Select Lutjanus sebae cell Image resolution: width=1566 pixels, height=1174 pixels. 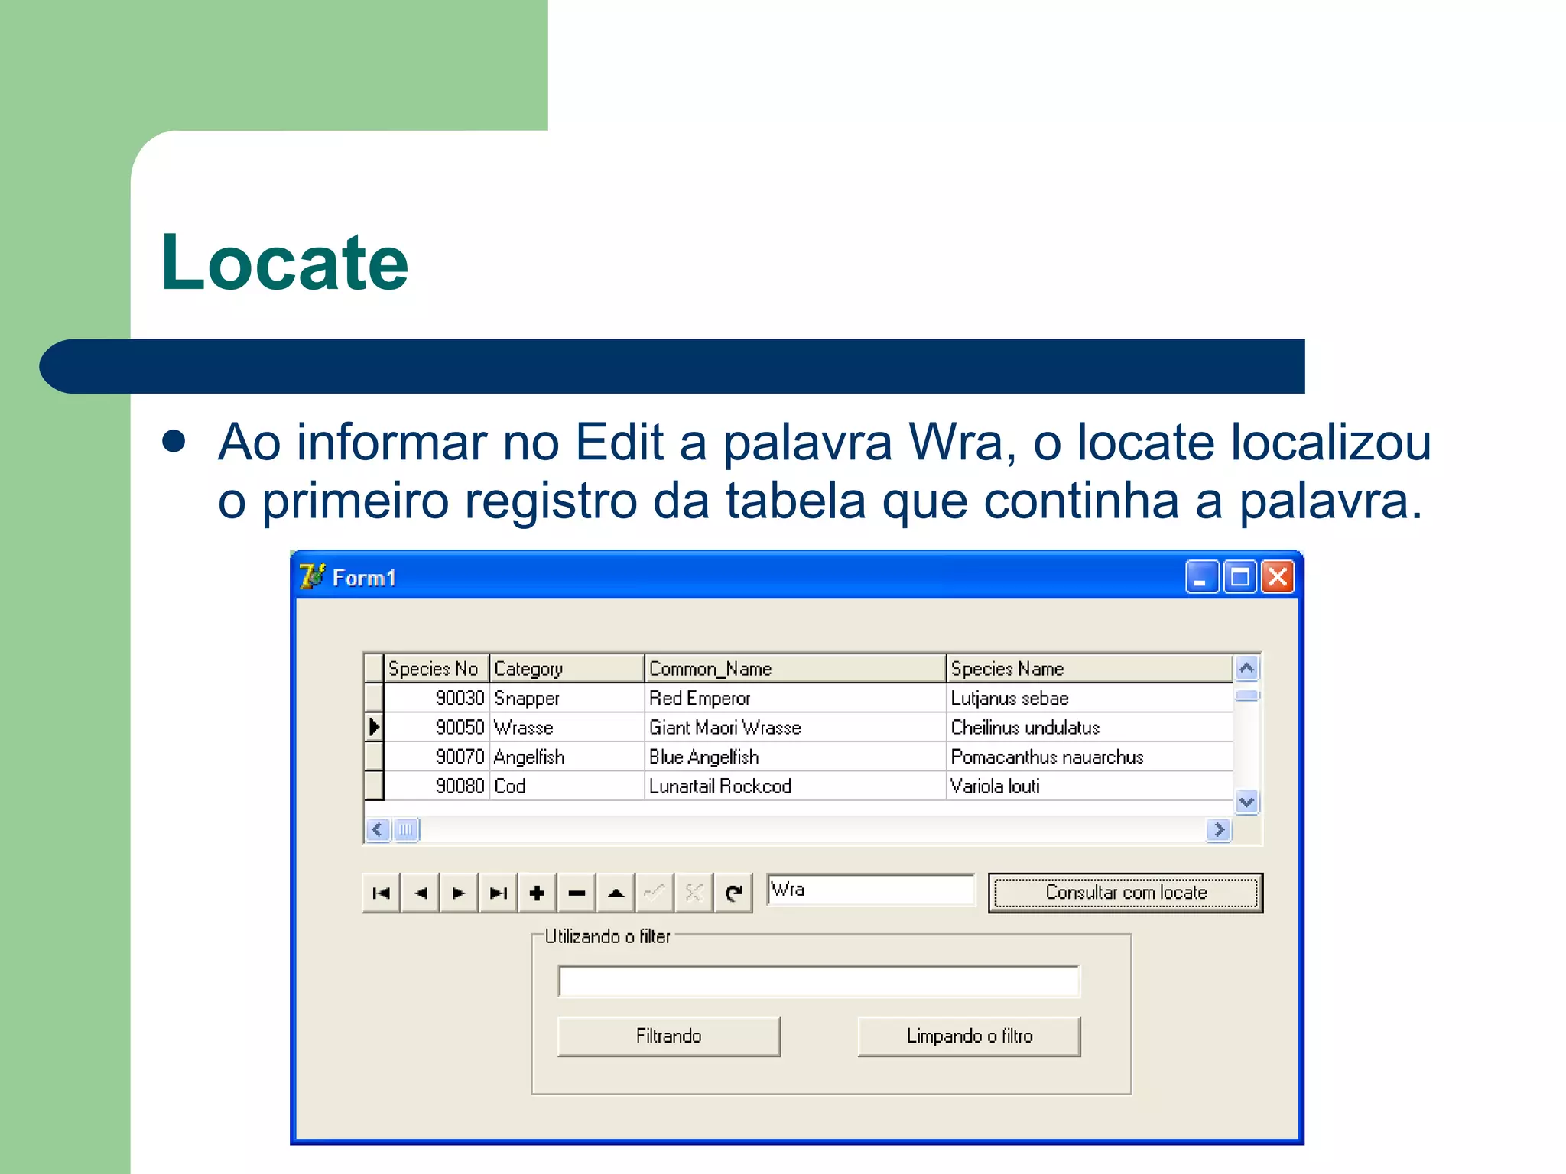coord(1090,698)
